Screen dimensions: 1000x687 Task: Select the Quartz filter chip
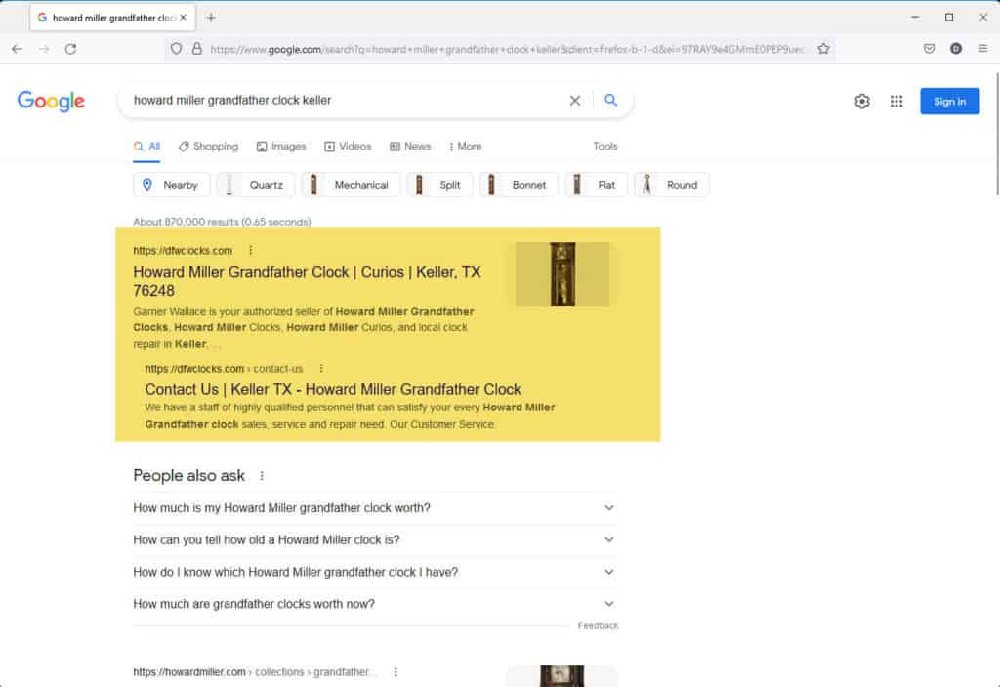point(256,185)
